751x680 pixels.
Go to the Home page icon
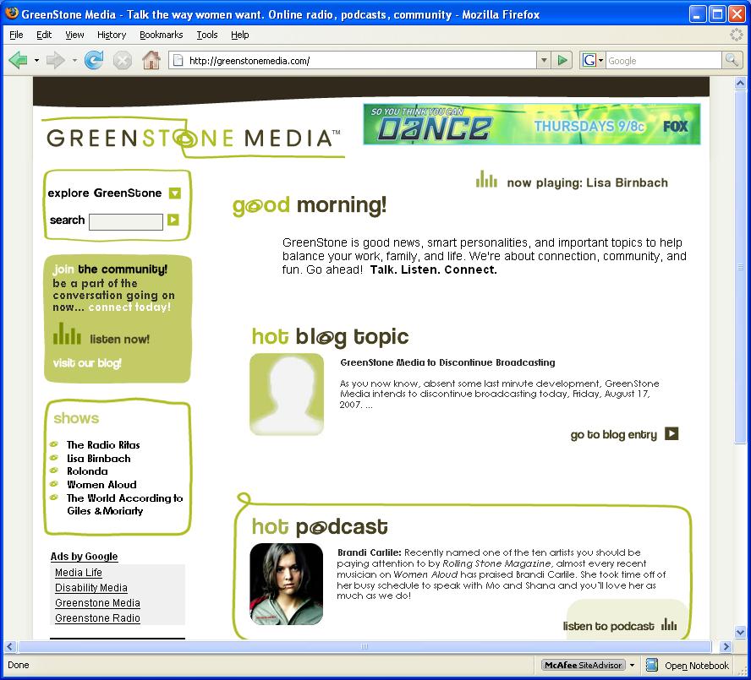[x=151, y=60]
